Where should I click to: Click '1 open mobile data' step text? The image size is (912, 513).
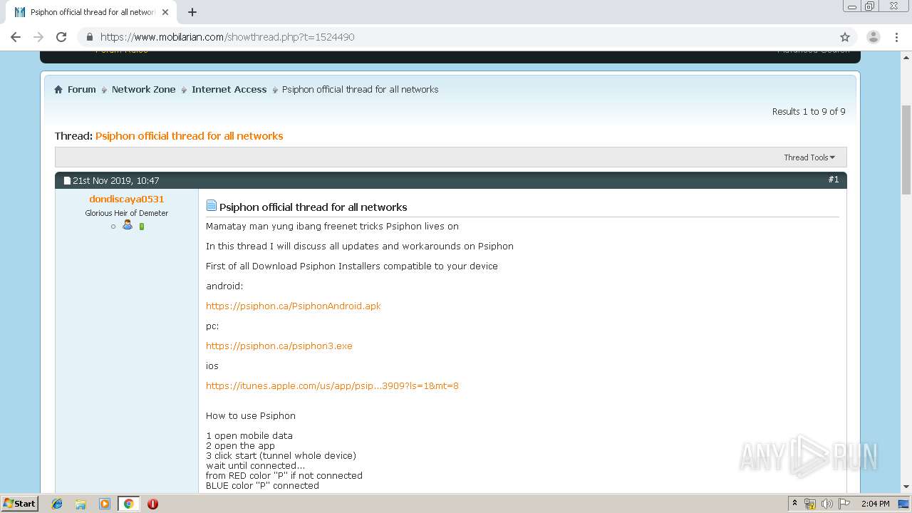tap(249, 436)
